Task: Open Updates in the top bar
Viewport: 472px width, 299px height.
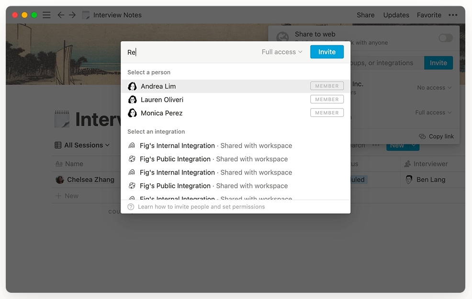Action: tap(396, 15)
